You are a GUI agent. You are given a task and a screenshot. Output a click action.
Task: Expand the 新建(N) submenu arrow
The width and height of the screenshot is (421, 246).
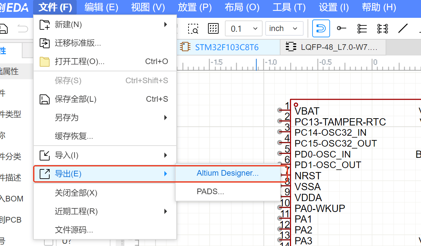click(166, 24)
